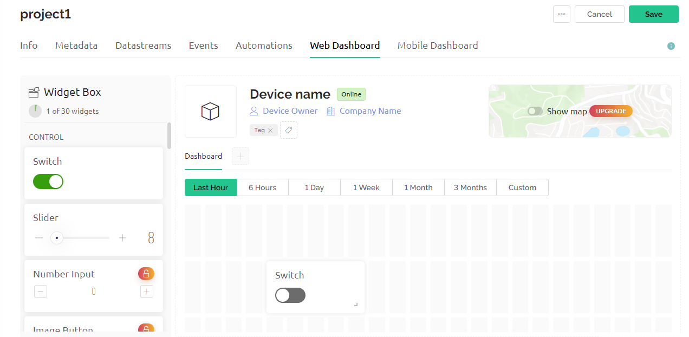Select the Dashboard sub-tab
Viewport: 689px width, 337px height.
[x=203, y=156]
